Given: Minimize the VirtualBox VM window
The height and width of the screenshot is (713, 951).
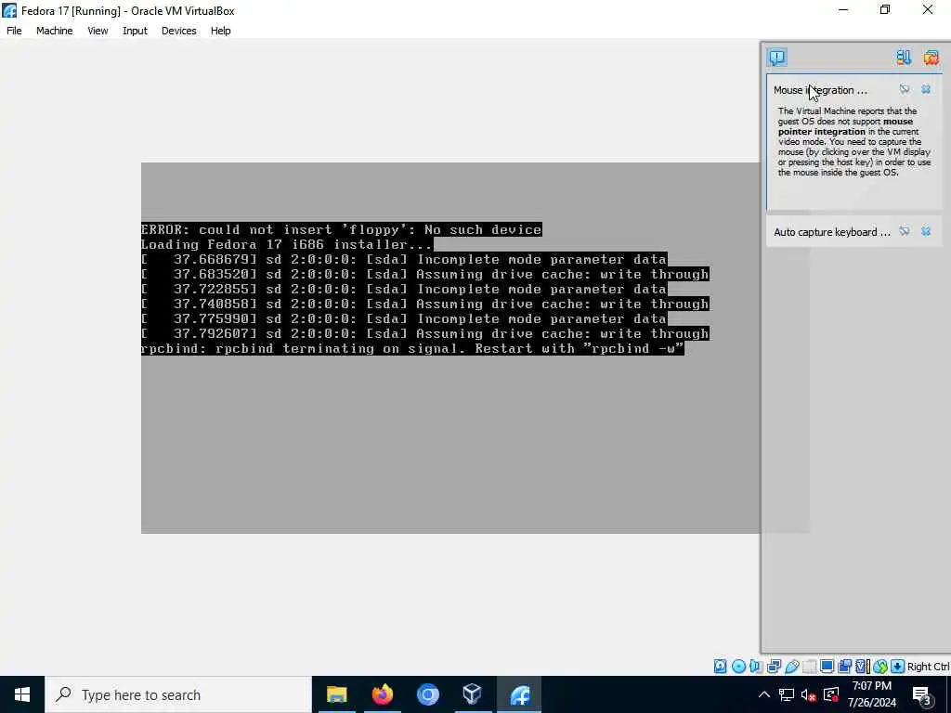Looking at the screenshot, I should [843, 9].
